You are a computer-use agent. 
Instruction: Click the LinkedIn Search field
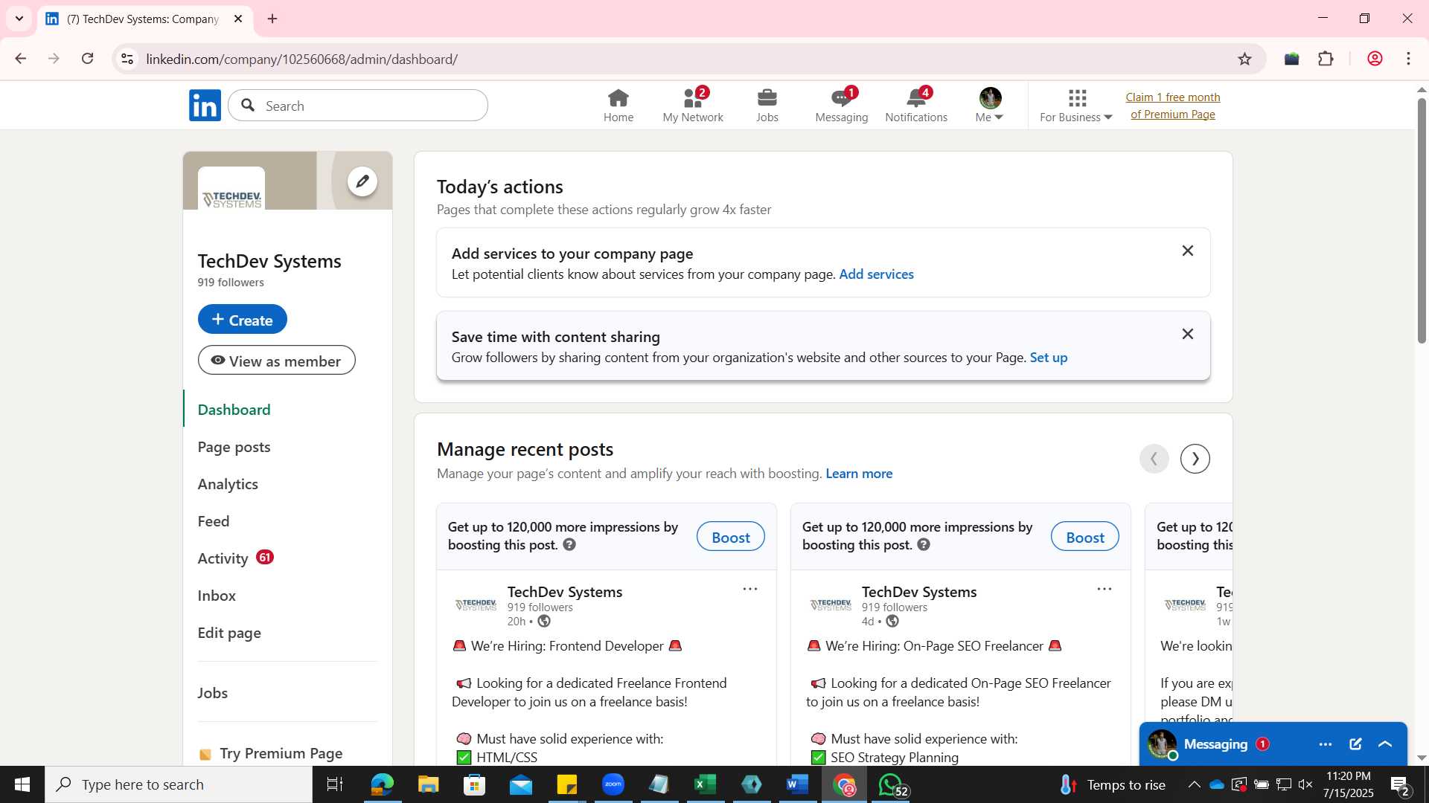click(358, 106)
